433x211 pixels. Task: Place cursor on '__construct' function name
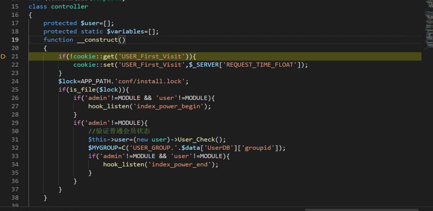point(98,40)
